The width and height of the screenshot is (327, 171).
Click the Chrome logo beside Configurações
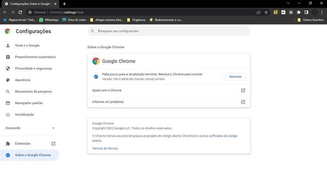(8, 32)
